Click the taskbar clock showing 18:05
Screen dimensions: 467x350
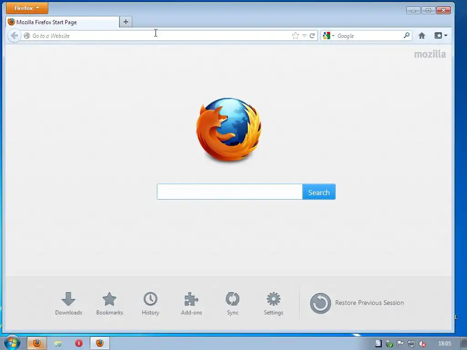click(444, 344)
